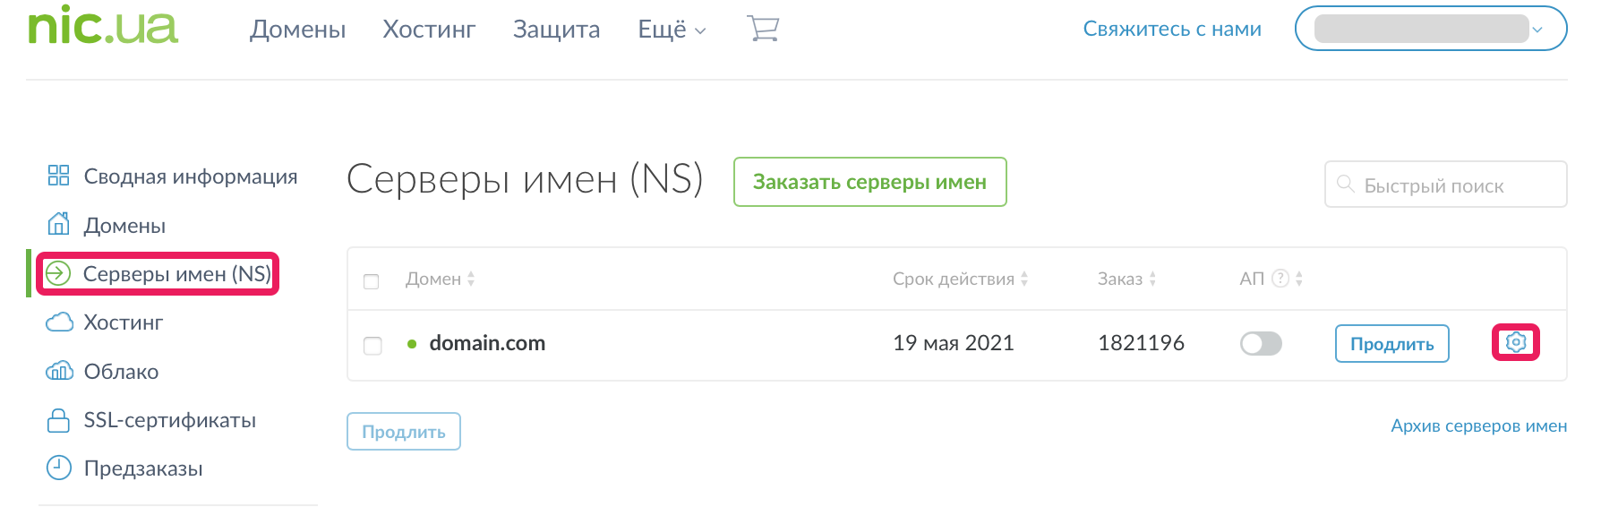1601x507 pixels.
Task: Open the shopping cart icon
Action: (x=763, y=30)
